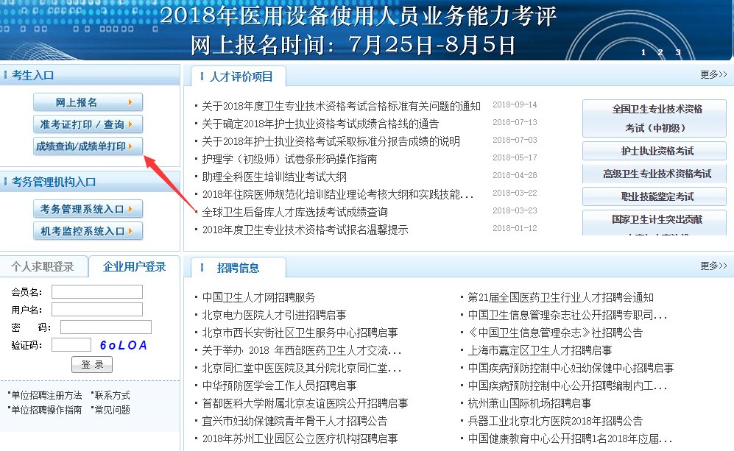Select banner slide indicator 2
This screenshot has height=451, width=734.
pos(660,53)
